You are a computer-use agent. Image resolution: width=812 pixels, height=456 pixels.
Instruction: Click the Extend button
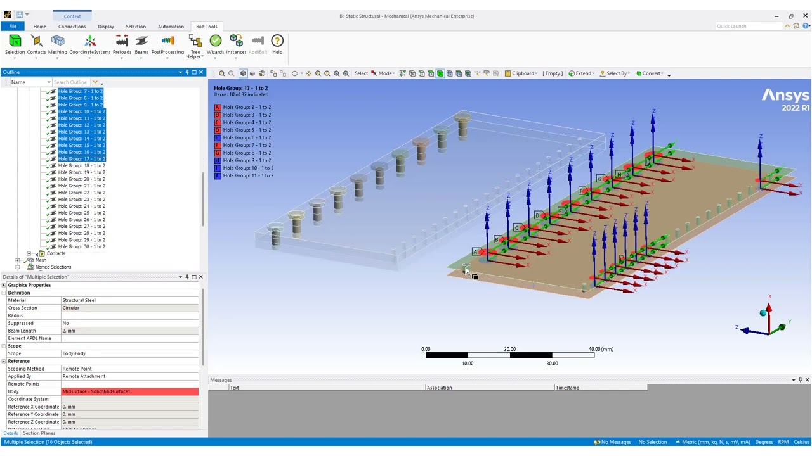point(581,73)
